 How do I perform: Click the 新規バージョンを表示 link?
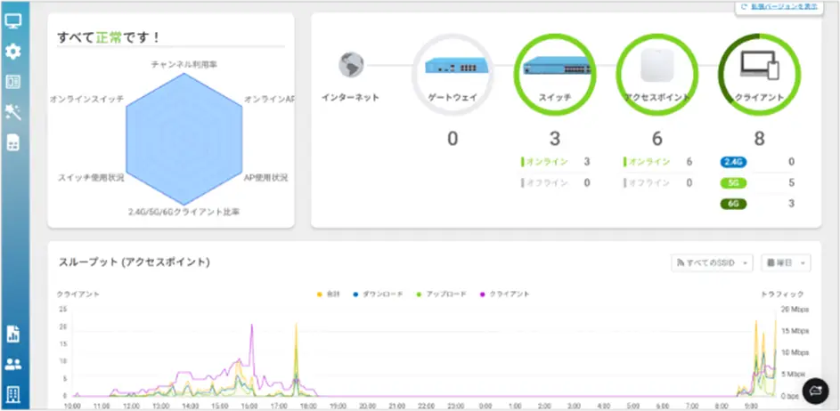[x=777, y=7]
